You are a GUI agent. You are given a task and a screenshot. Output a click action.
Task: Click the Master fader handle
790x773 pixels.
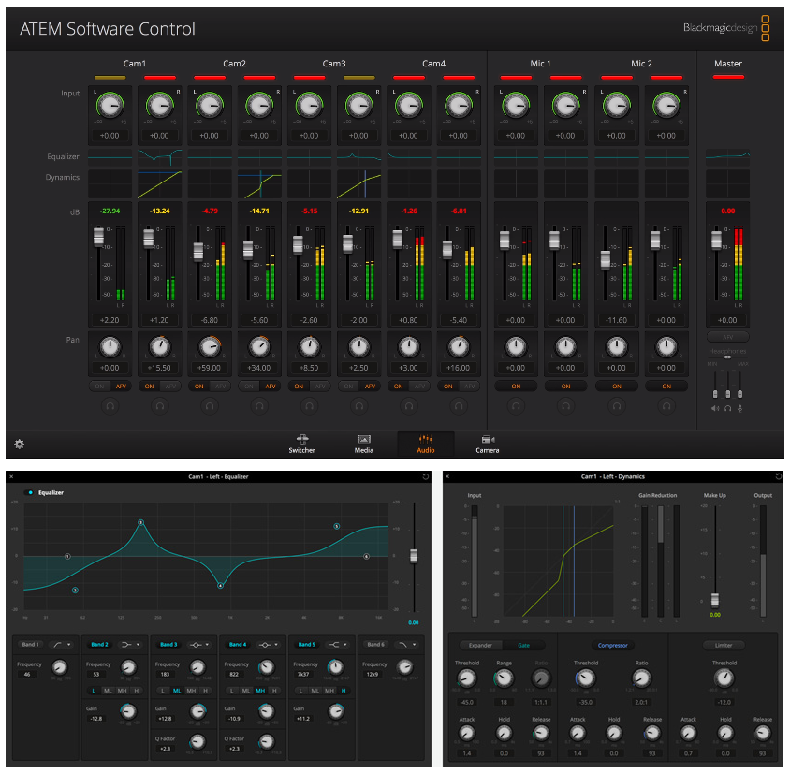point(716,241)
